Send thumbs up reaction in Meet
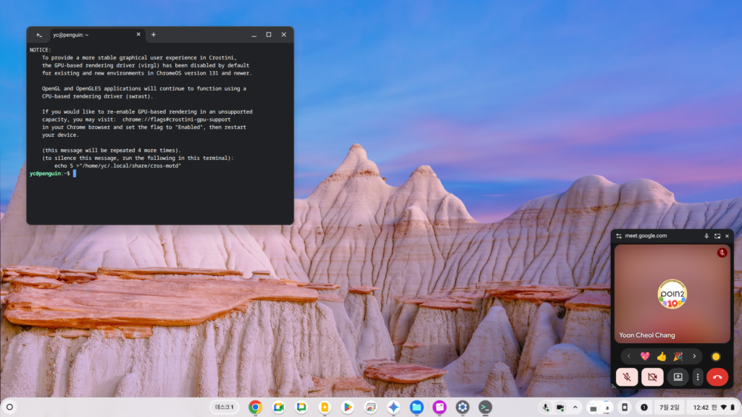Screen dimensions: 742x417 (662, 356)
